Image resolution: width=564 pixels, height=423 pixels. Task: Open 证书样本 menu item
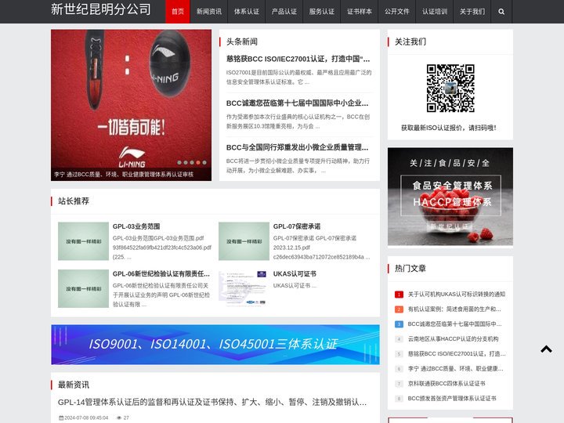(360, 12)
